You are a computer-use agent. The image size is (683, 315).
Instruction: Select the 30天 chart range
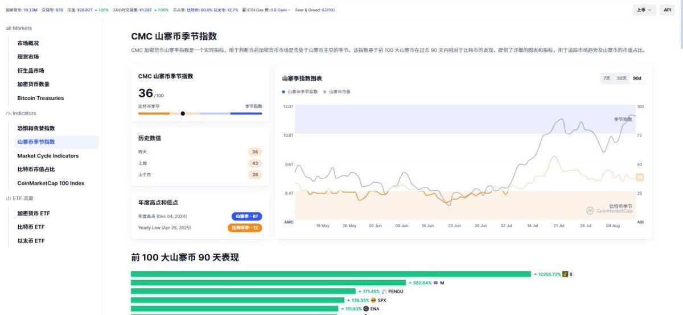[x=622, y=78]
